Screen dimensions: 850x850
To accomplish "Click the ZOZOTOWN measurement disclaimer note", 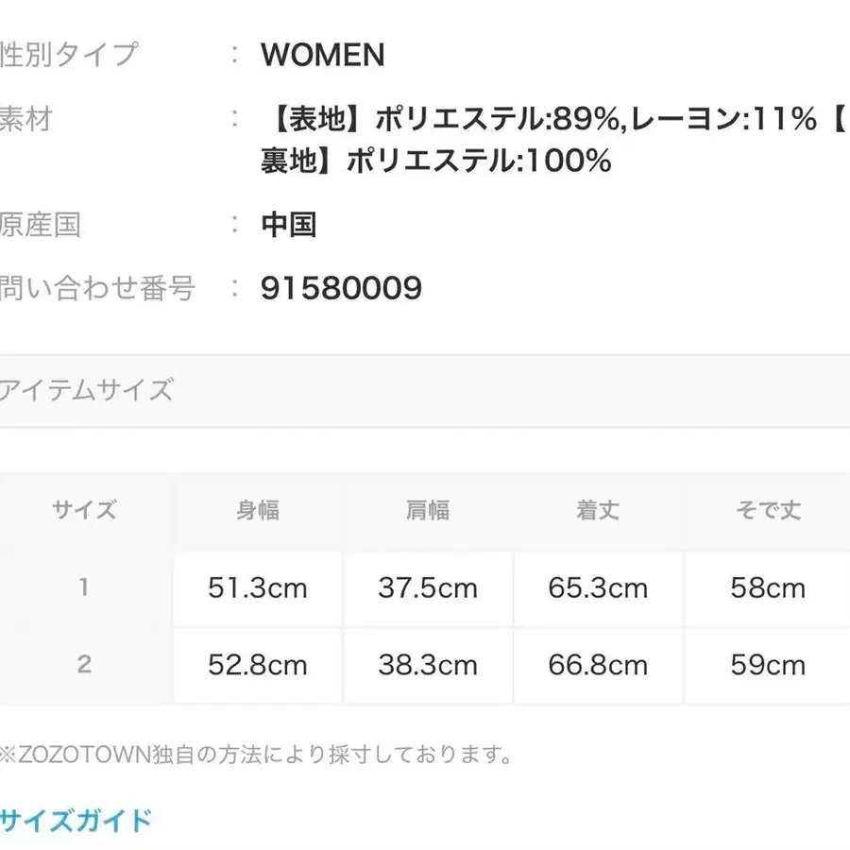I will (x=255, y=755).
